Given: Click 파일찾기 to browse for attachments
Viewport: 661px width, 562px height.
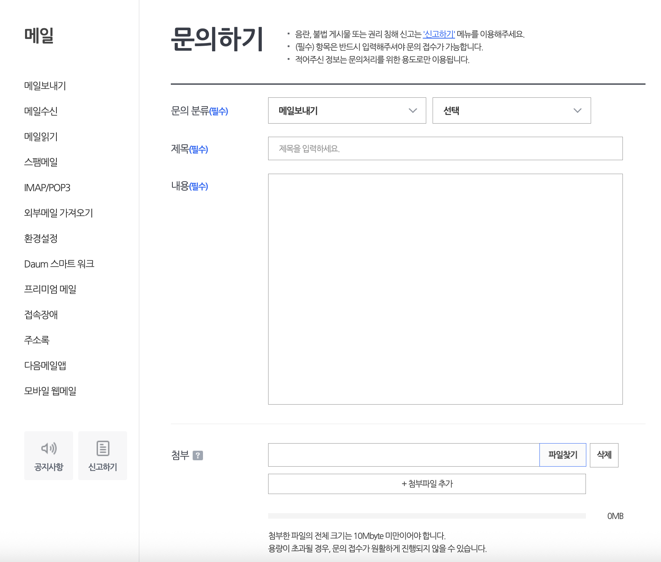Looking at the screenshot, I should pyautogui.click(x=562, y=455).
